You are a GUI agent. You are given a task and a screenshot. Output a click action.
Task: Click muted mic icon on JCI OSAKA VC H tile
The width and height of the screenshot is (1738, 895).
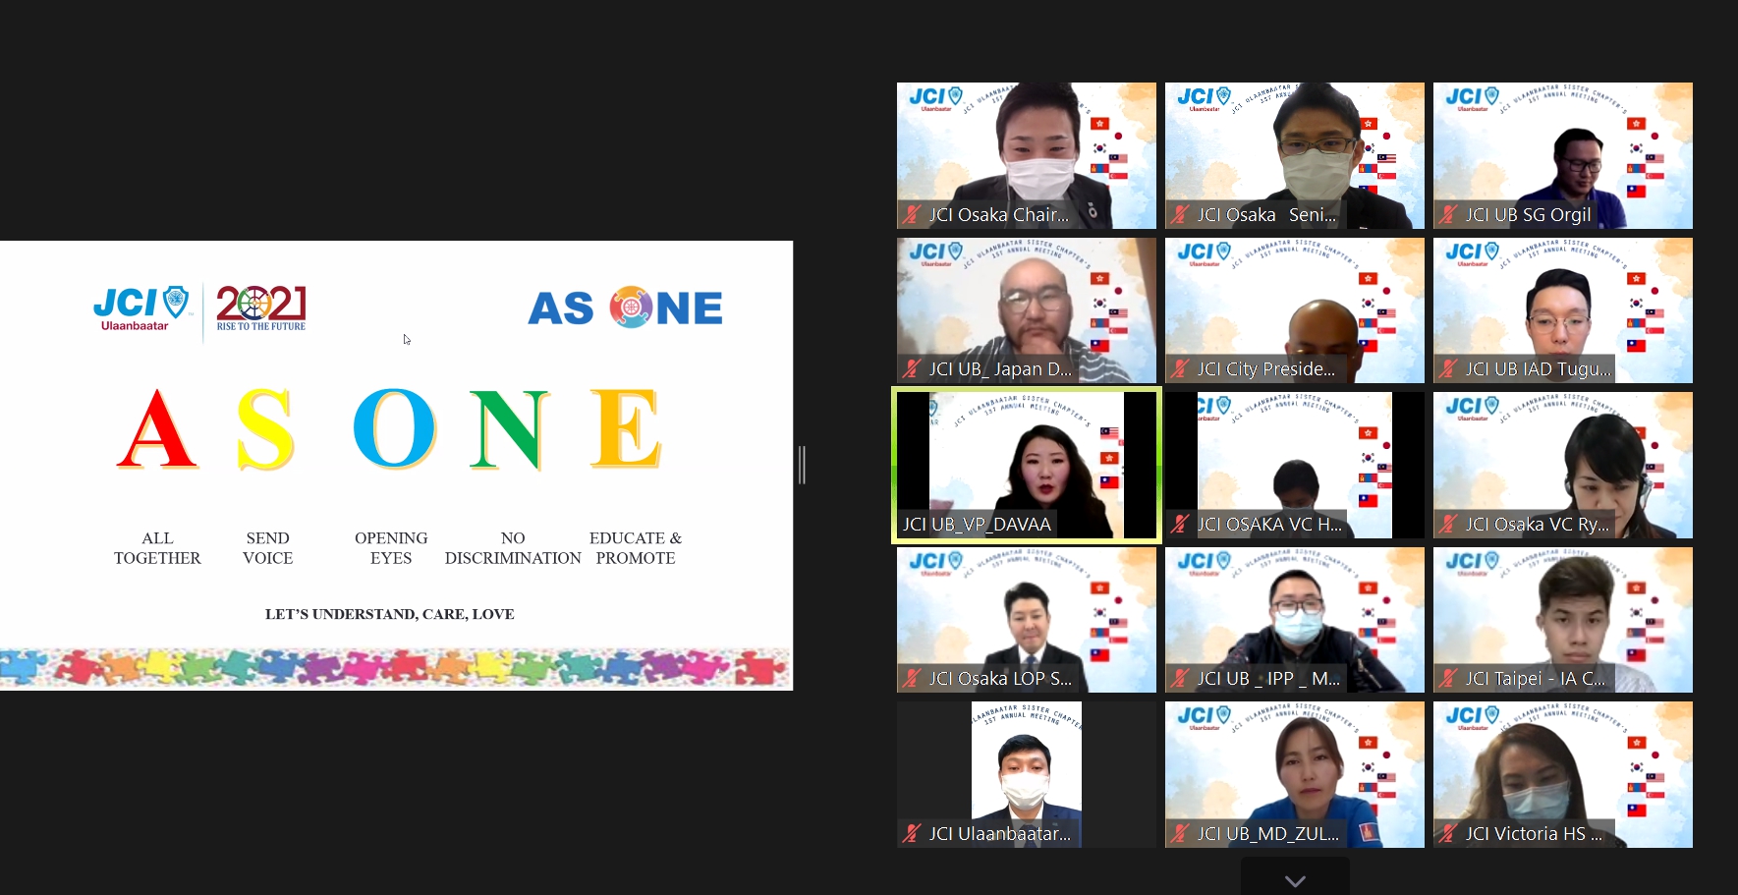1181,525
